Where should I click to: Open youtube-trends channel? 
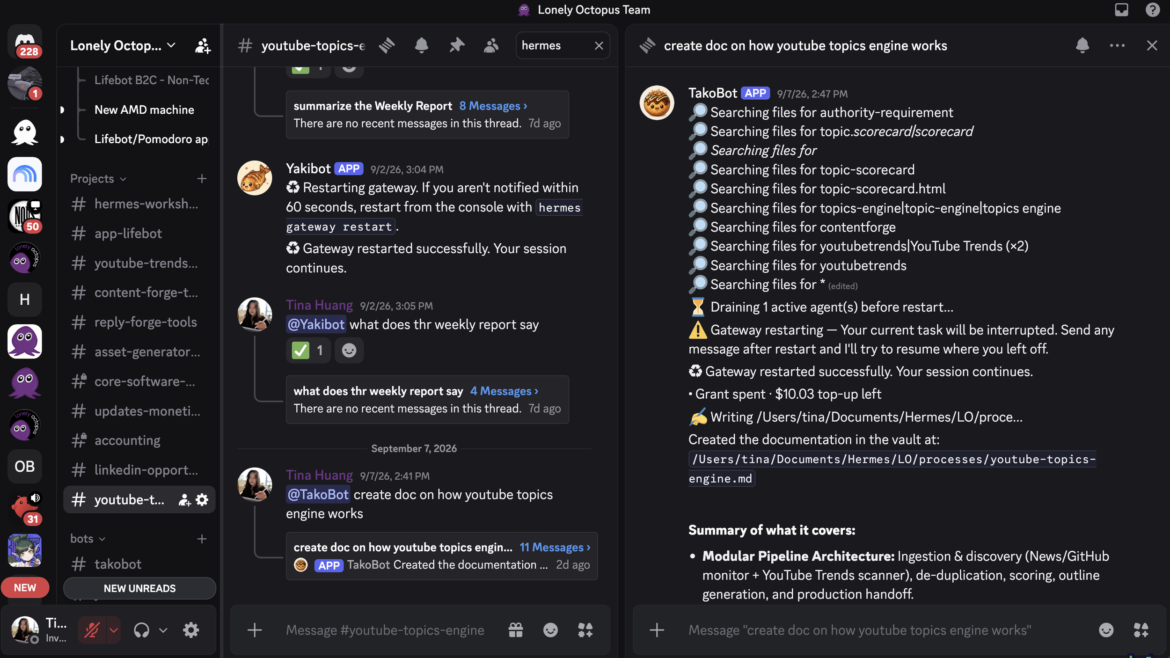click(x=139, y=263)
